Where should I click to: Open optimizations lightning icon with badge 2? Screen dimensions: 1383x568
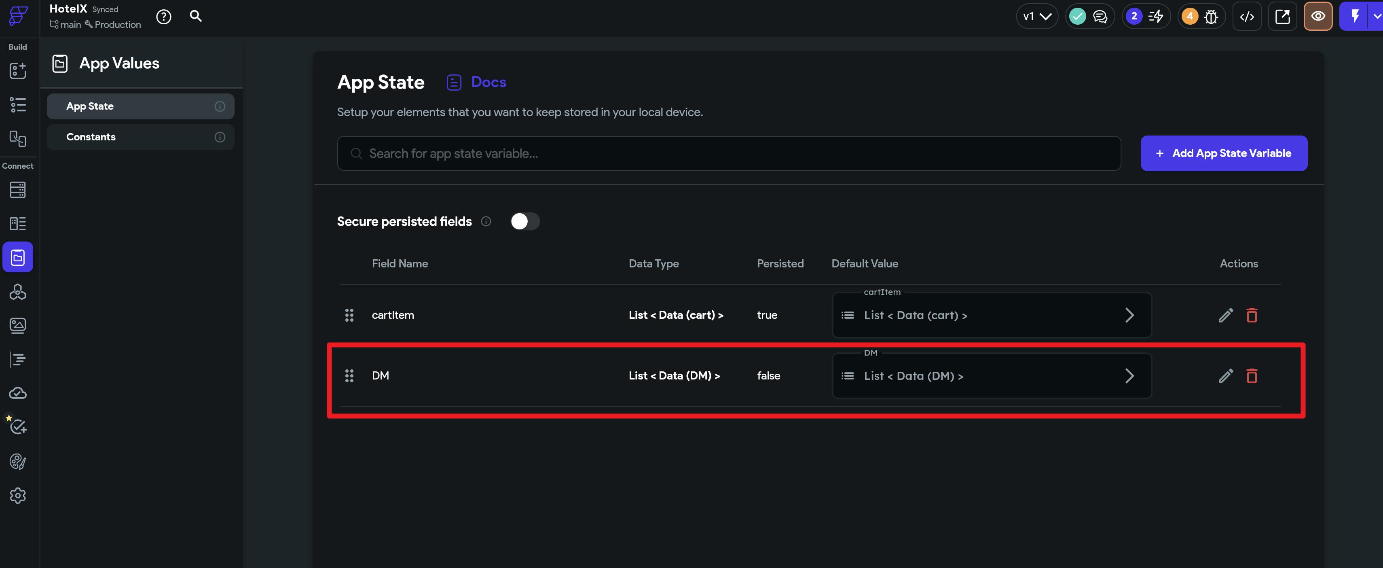(1146, 17)
